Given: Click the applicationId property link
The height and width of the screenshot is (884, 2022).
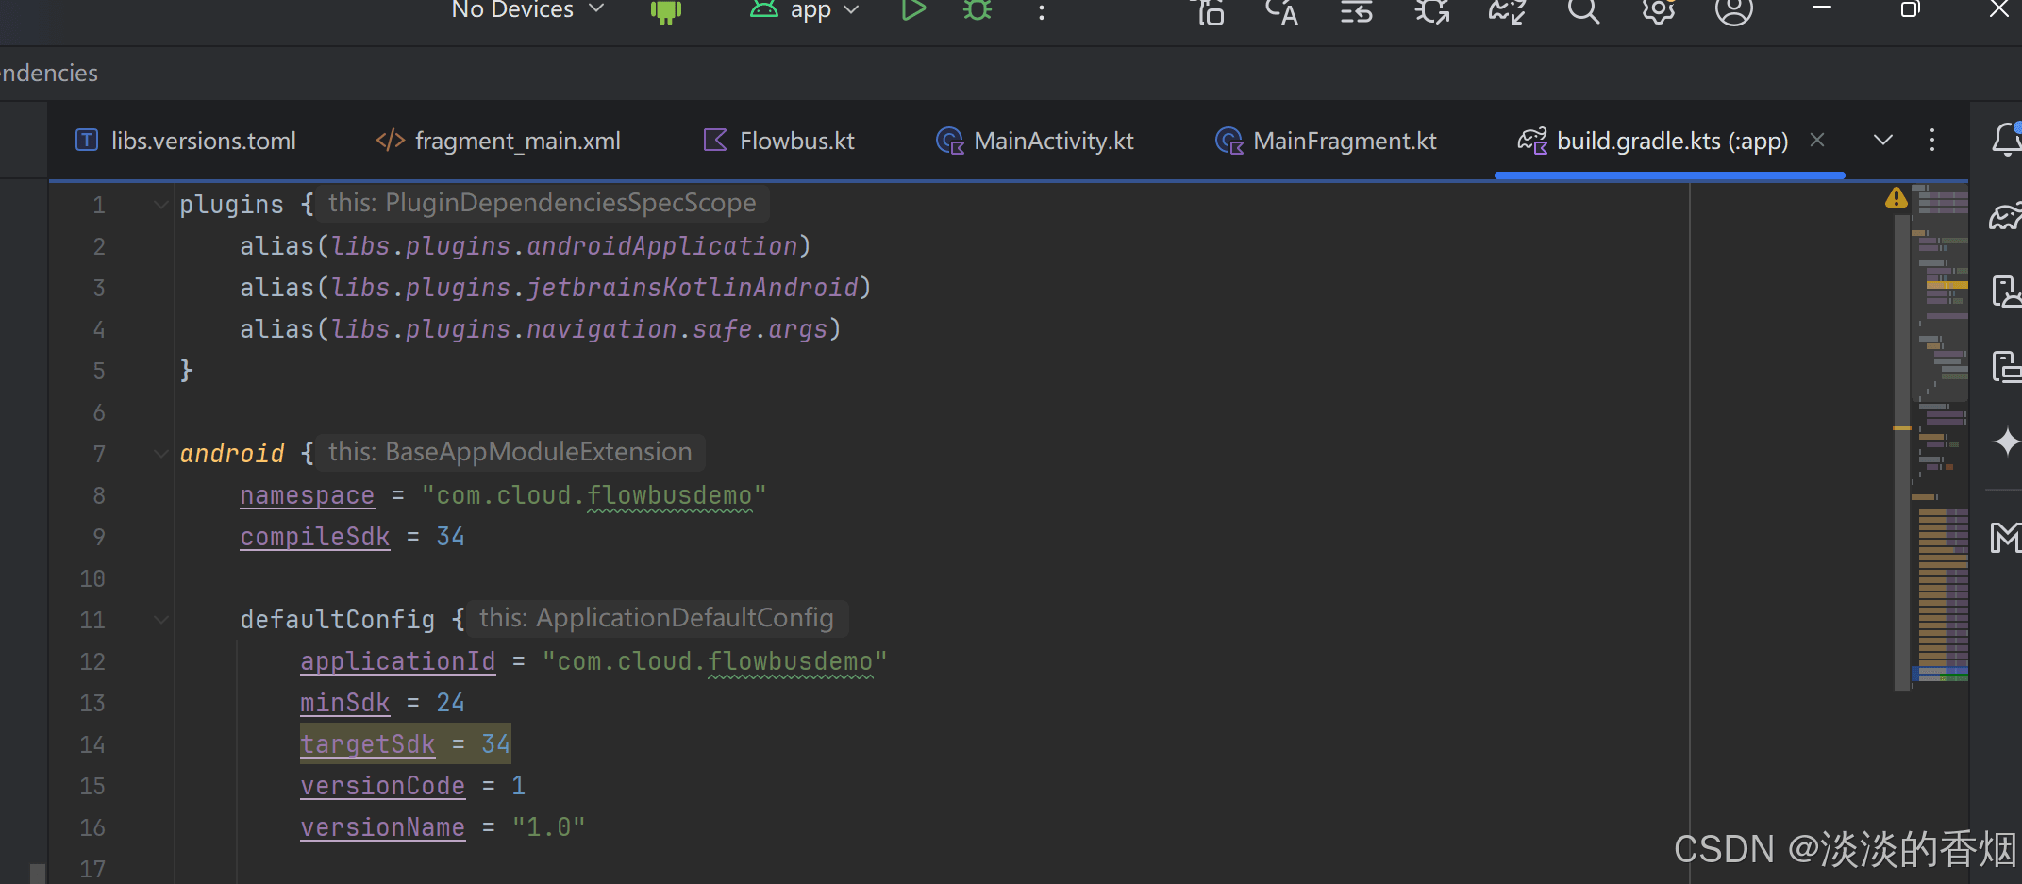Looking at the screenshot, I should click(x=397, y=661).
